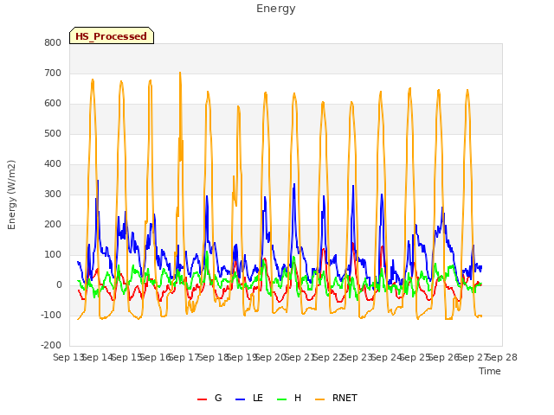Click the blue LE legend swatch

click(241, 399)
